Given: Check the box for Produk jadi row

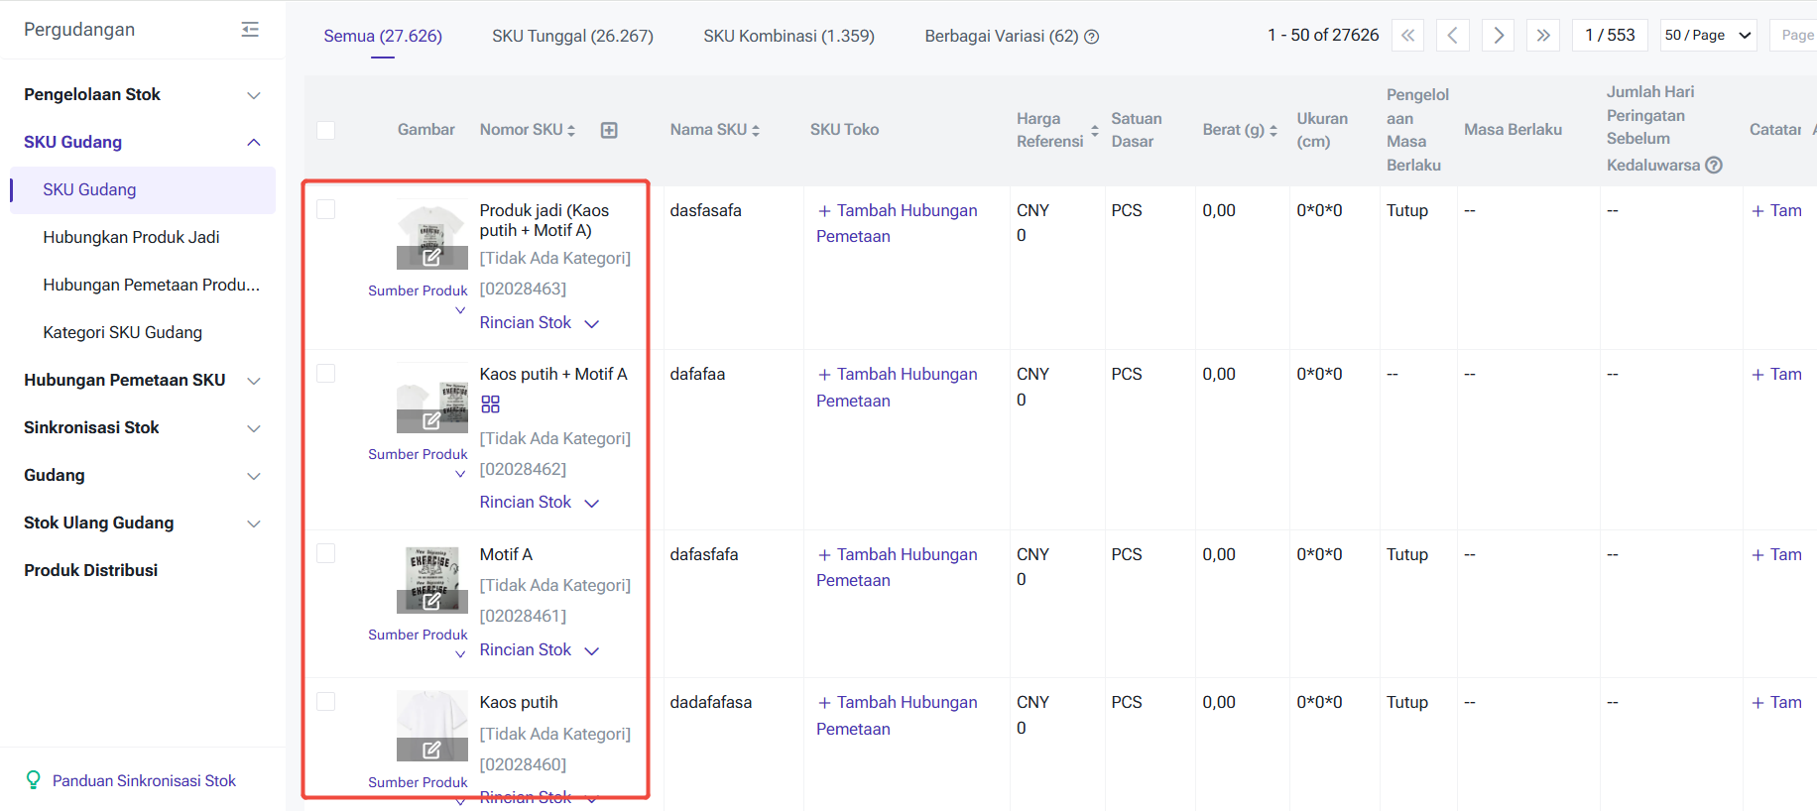Looking at the screenshot, I should point(325,209).
